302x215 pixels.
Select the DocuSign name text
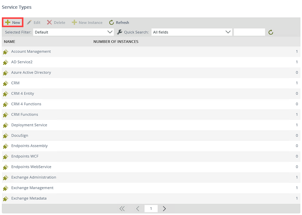pos(20,135)
